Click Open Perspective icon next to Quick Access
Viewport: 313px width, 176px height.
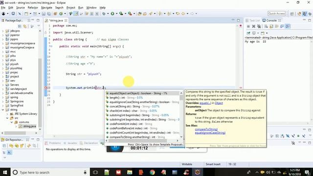(292, 14)
